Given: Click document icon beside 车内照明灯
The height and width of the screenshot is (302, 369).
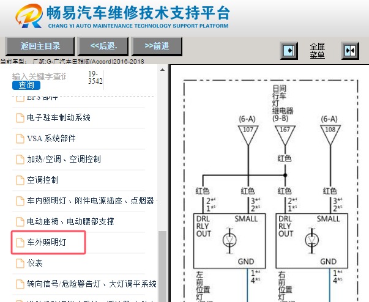Looking at the screenshot, I should 20,201.
